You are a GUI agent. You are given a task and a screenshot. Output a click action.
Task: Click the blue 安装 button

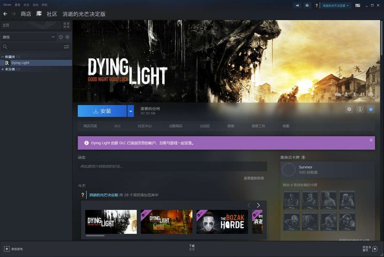tap(102, 111)
